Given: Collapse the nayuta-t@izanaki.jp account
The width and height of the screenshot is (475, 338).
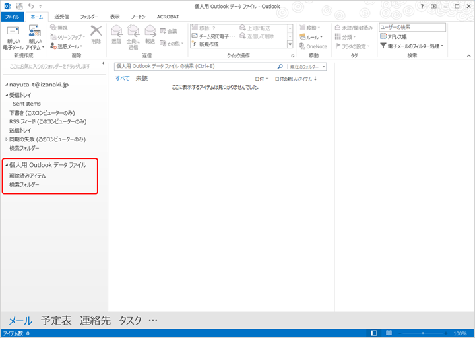Looking at the screenshot, I should tap(7, 84).
